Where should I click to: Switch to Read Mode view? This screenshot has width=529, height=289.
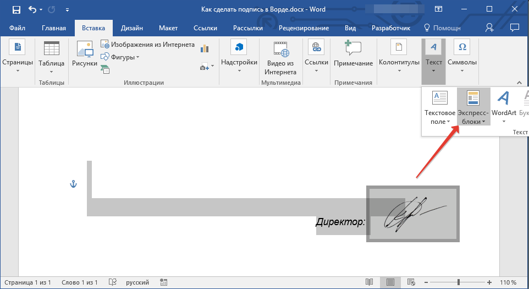369,282
